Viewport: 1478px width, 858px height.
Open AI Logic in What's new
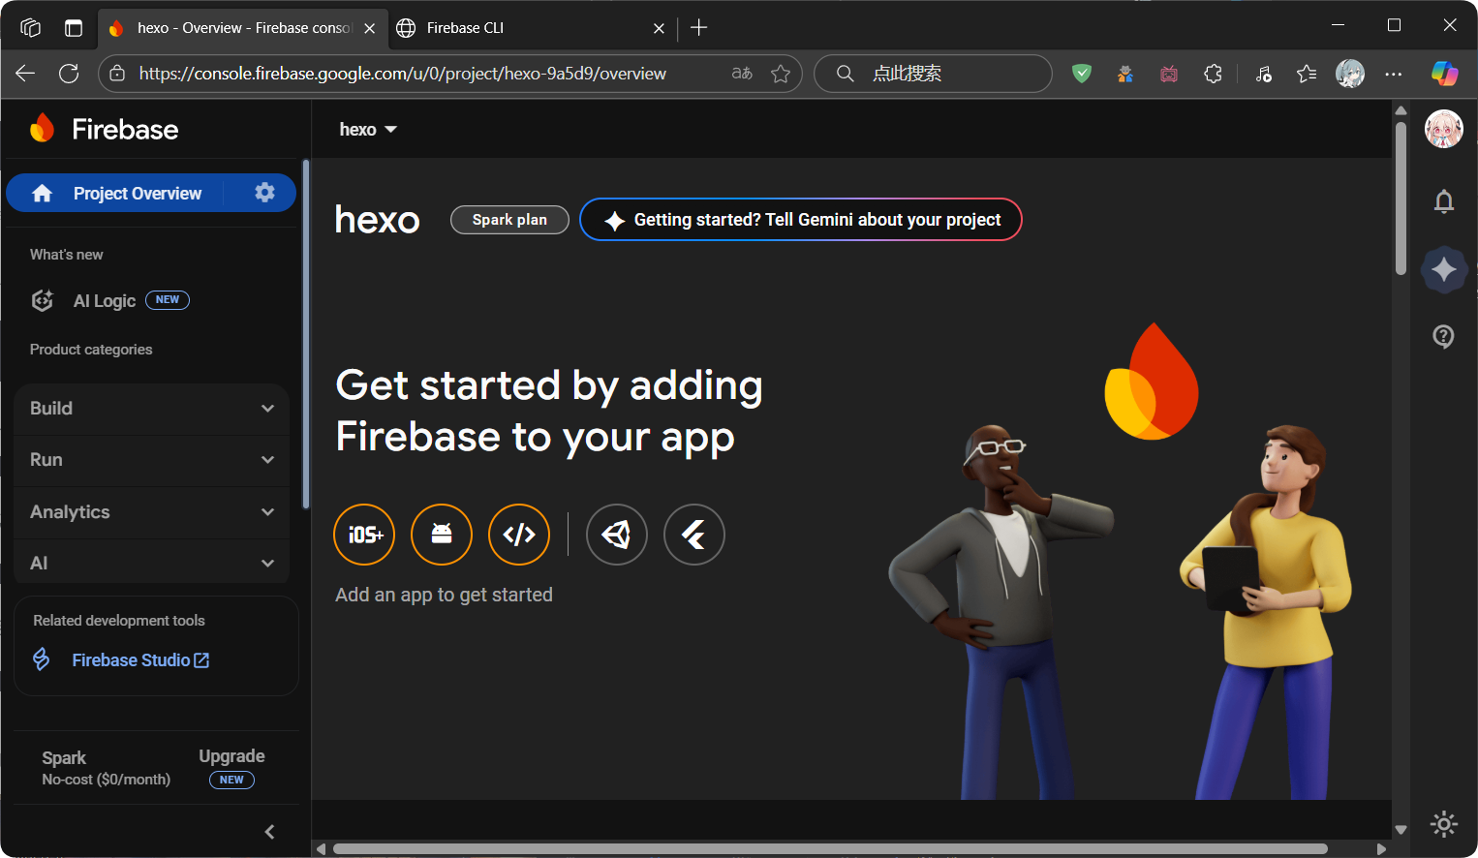[x=105, y=301]
